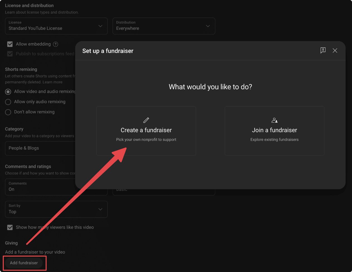Click the people icon for Join a fundraiser
Viewport: 352px width, 272px height.
pos(274,120)
